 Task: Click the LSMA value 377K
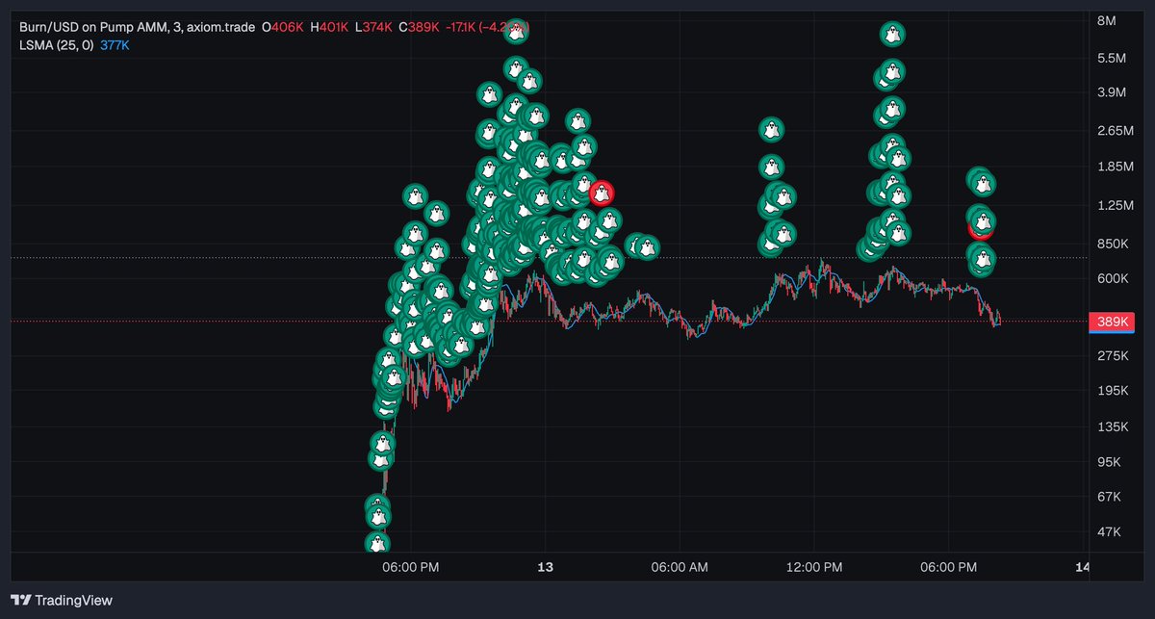115,44
